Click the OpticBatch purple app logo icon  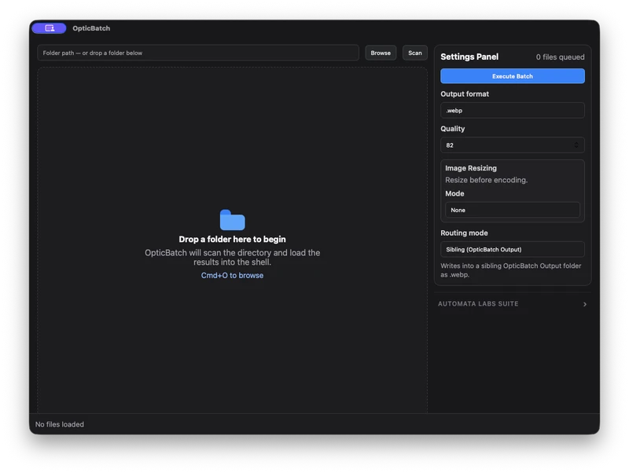(49, 28)
